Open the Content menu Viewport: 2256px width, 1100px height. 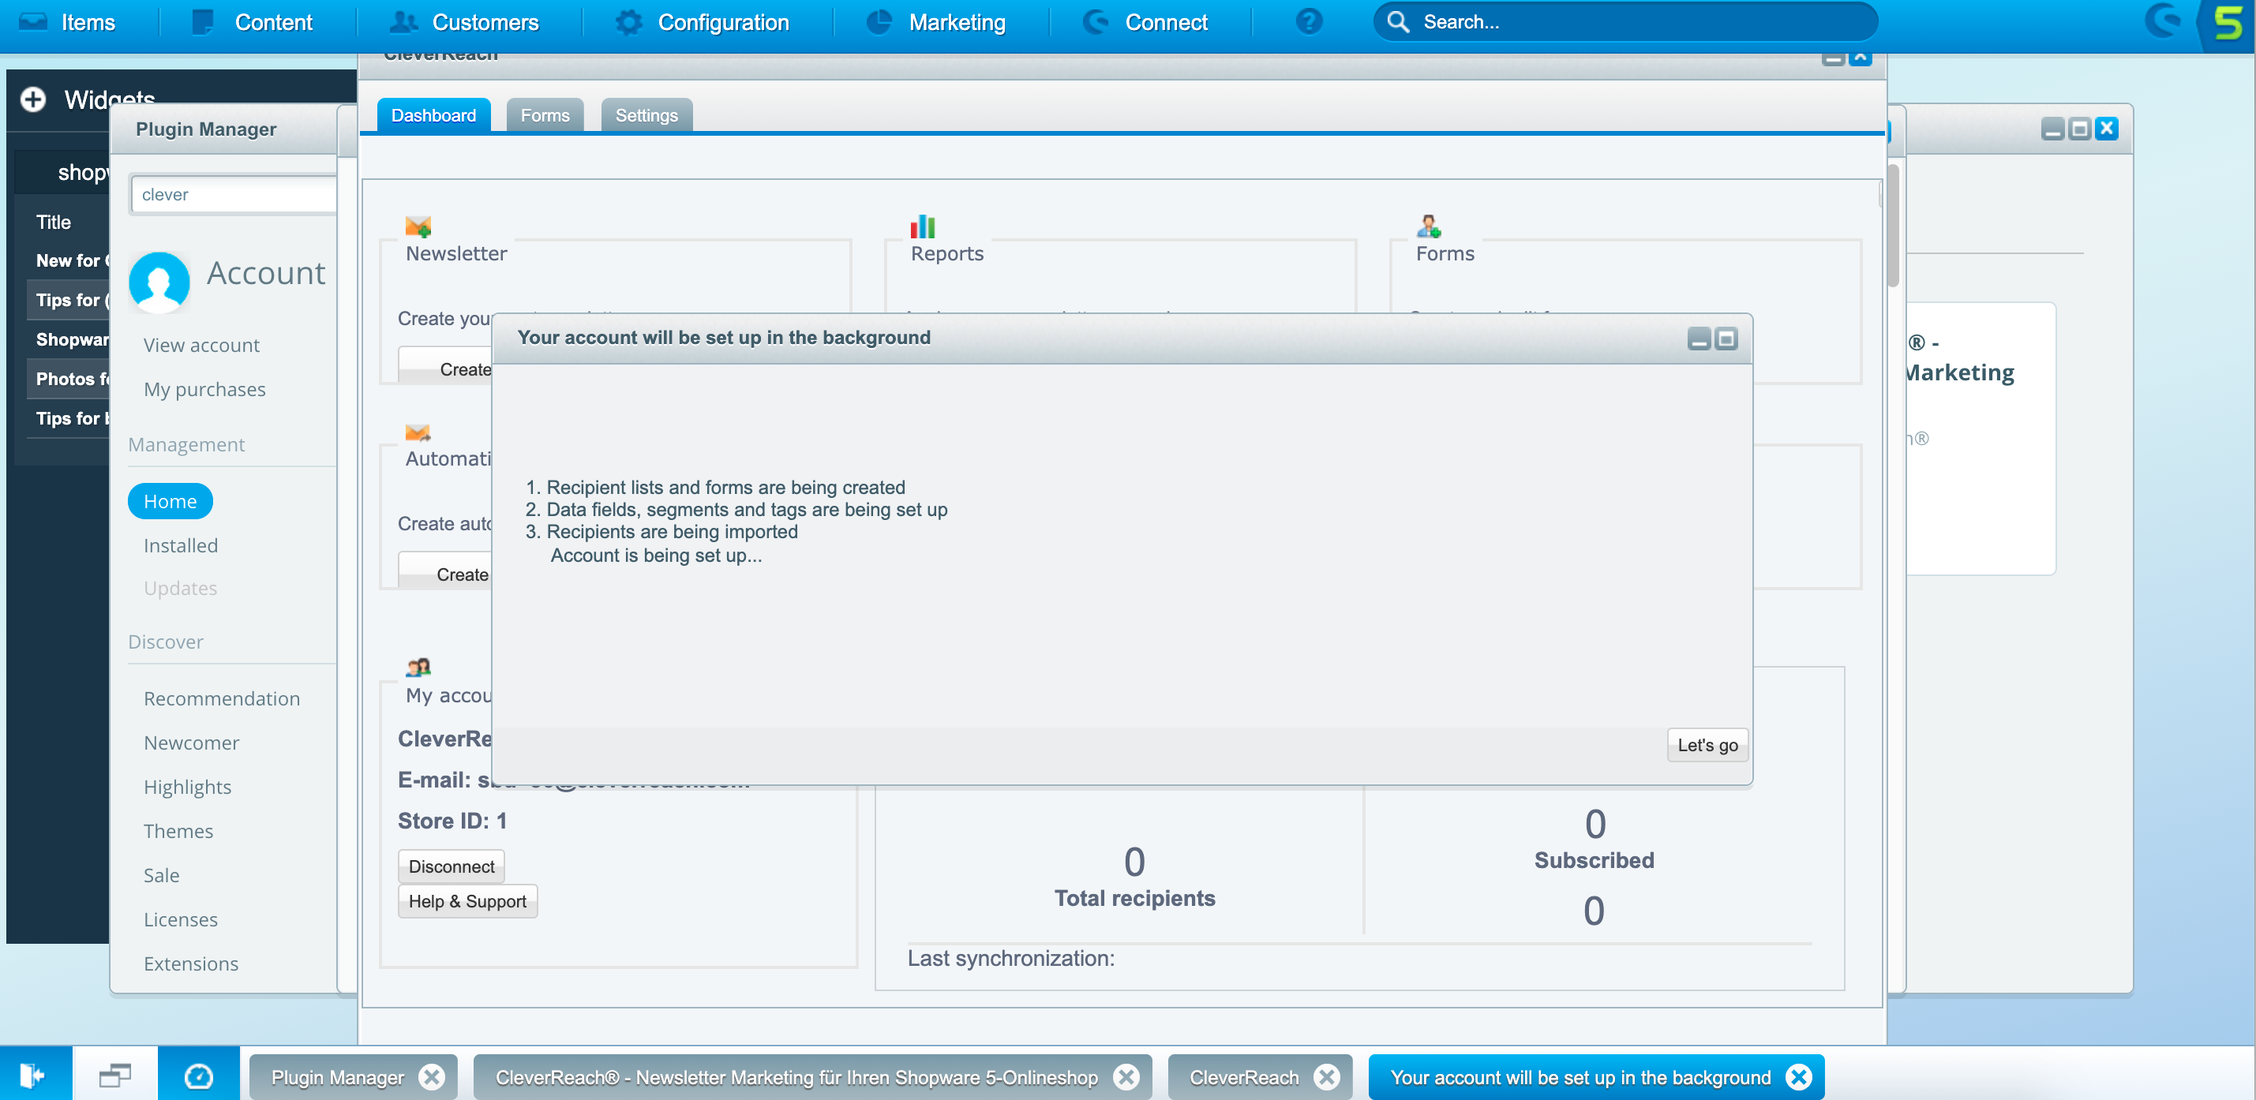coord(251,22)
